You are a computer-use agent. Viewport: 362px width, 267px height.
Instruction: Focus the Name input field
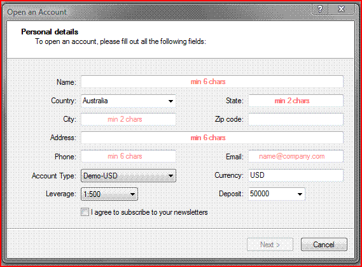(212, 82)
